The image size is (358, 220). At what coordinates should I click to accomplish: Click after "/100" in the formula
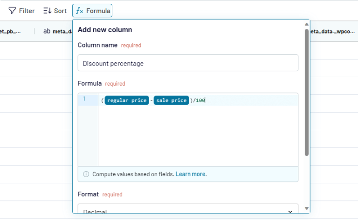[x=206, y=100]
